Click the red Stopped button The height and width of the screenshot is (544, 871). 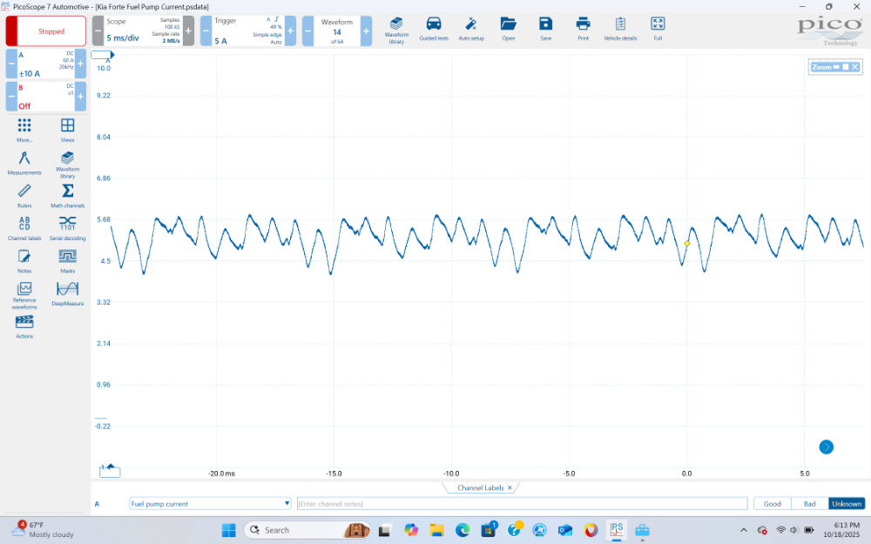[51, 31]
